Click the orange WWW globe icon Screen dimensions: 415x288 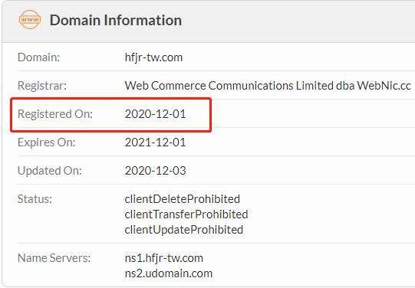(x=30, y=19)
